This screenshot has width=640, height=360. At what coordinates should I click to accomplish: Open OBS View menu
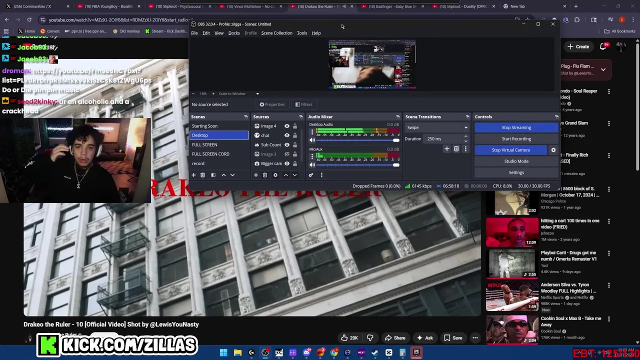pos(219,33)
